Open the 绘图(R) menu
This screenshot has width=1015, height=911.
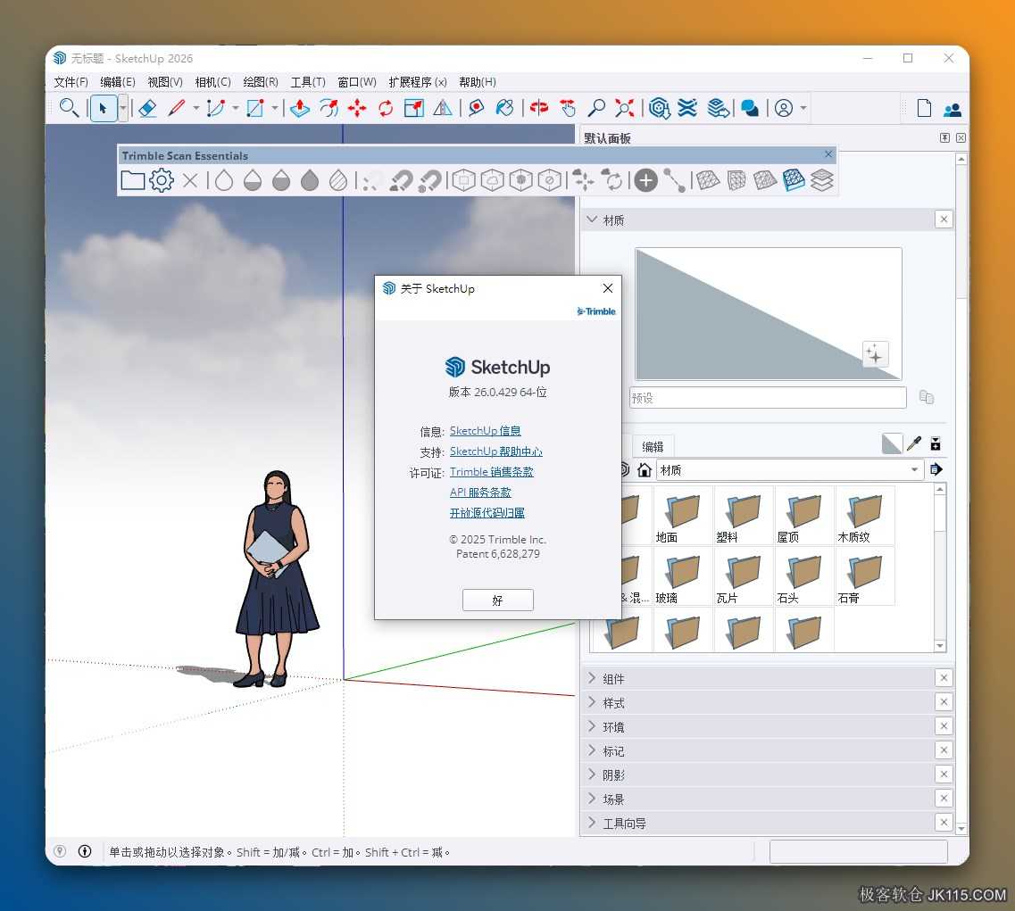pos(261,81)
